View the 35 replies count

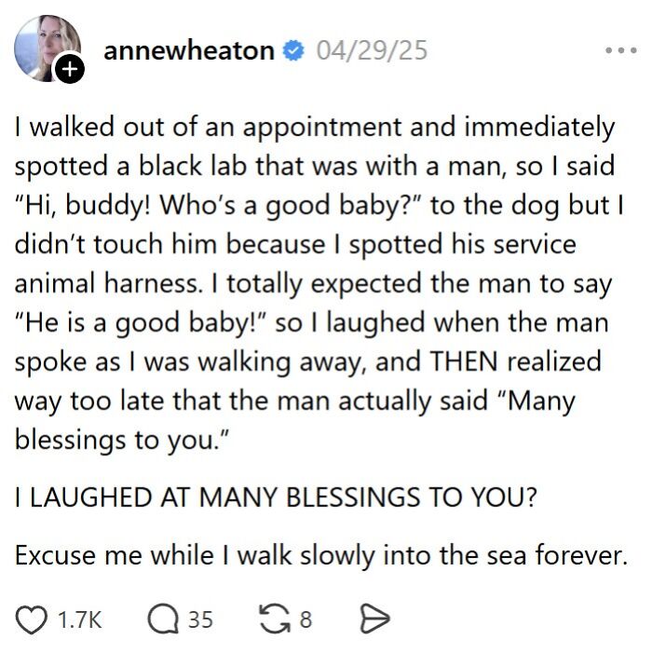(200, 619)
